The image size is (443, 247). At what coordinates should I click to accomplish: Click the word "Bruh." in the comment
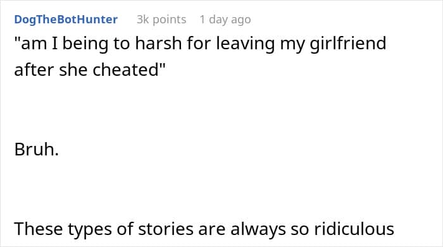tap(37, 149)
